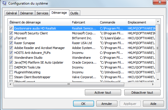The height and width of the screenshot is (110, 168).
Task: Close the Configuration du système window
Action: coord(160,2)
